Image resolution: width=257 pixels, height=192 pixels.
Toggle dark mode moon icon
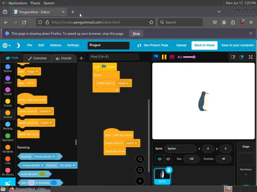18,45
